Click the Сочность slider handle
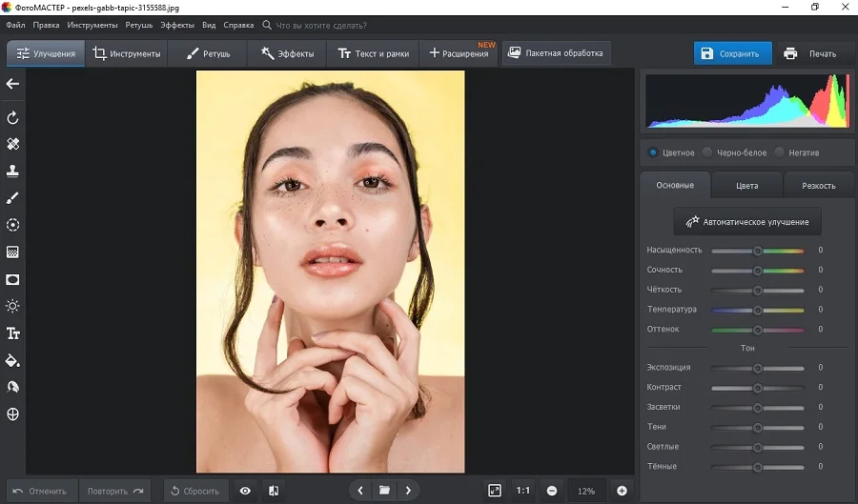The height and width of the screenshot is (504, 858). coord(758,271)
